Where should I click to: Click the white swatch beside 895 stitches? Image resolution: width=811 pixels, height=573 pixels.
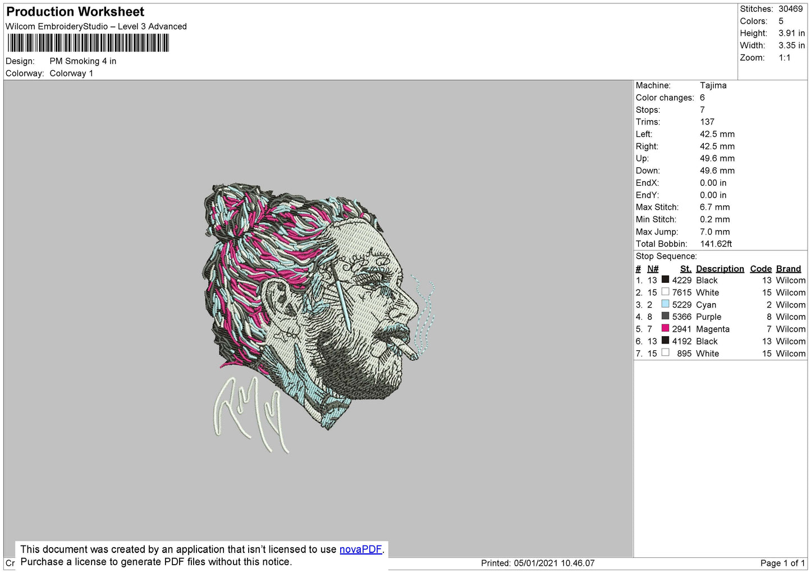(665, 353)
